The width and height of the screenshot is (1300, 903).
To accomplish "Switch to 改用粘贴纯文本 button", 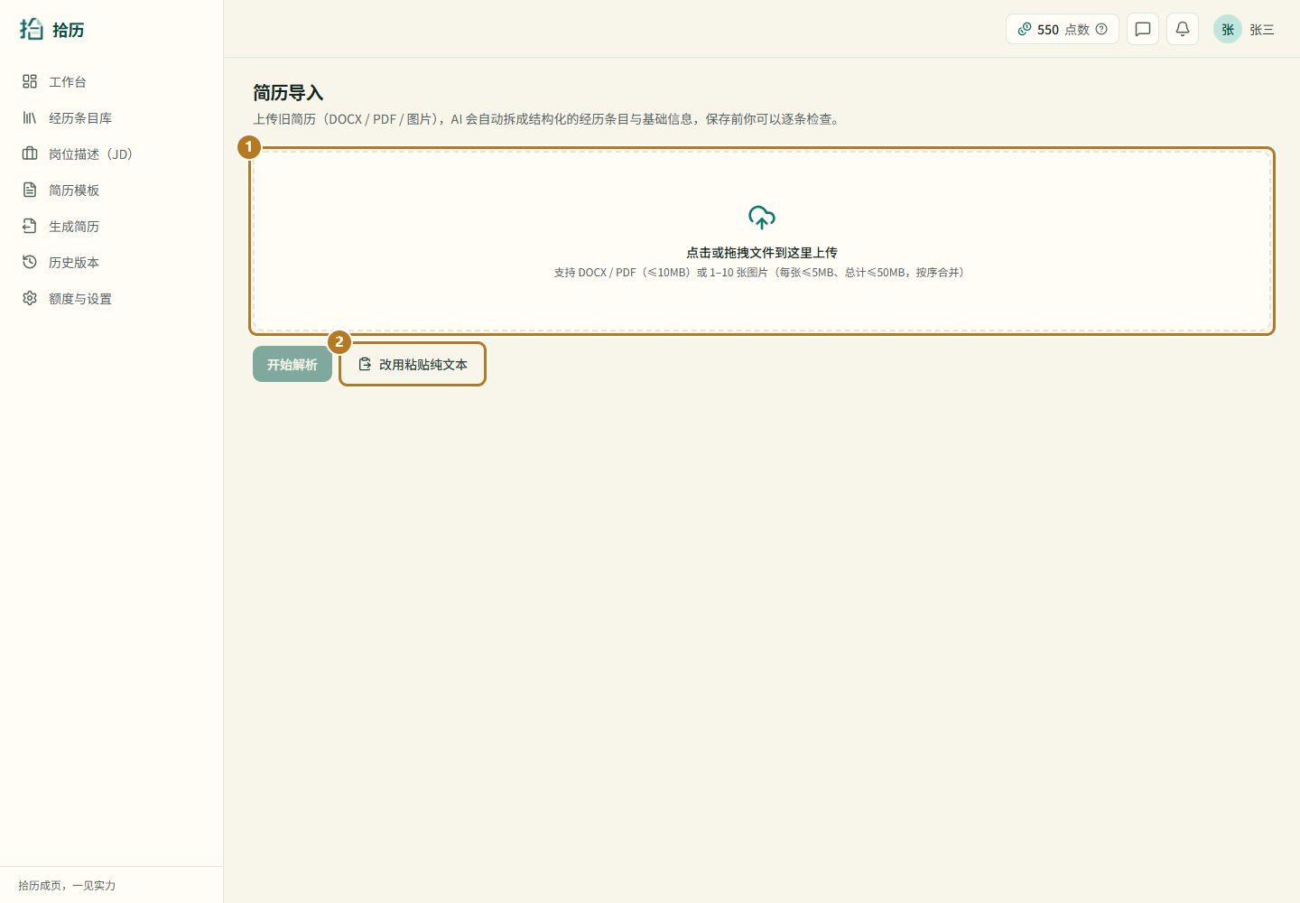I will [413, 364].
